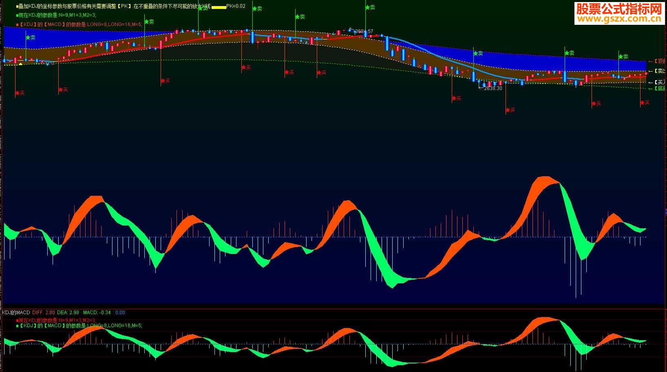
Task: Click orange LONG=8,LONG=16,M=5 text in main chart
Action: point(79,24)
